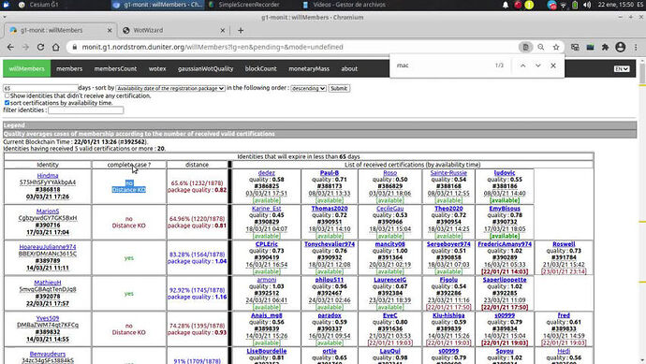Click the 'complete case ?' column header
Image resolution: width=646 pixels, height=364 pixels.
point(129,165)
